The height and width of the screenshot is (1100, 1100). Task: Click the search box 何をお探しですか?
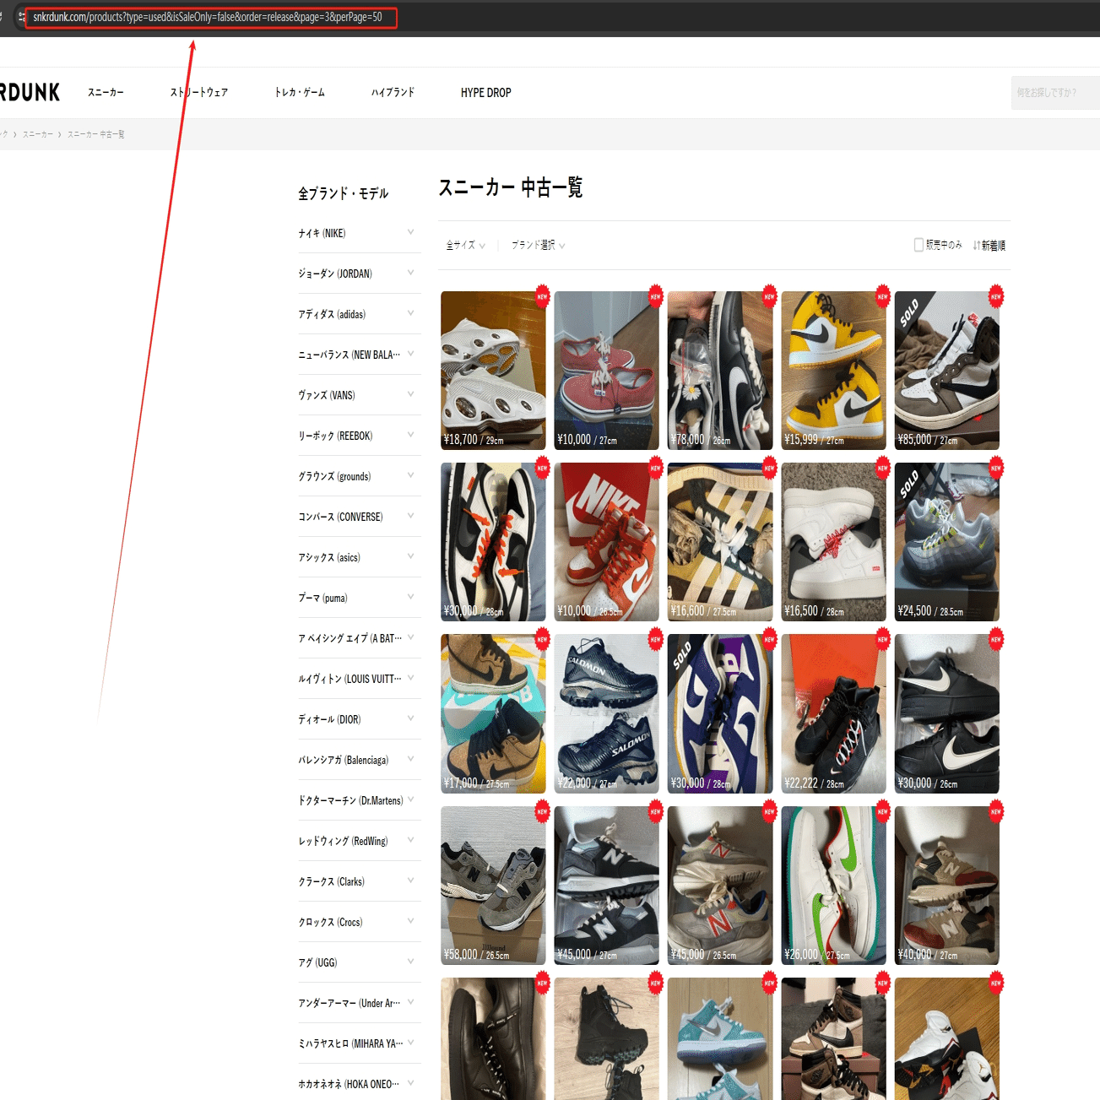click(x=1055, y=93)
